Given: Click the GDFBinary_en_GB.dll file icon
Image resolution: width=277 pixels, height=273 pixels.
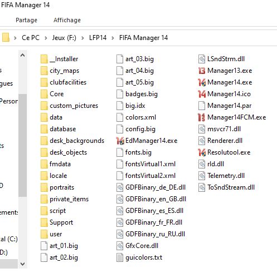Looking at the screenshot, I should click(120, 199).
